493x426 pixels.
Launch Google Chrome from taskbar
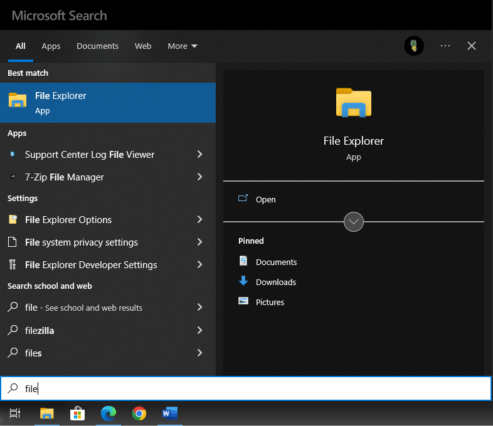[x=139, y=413]
